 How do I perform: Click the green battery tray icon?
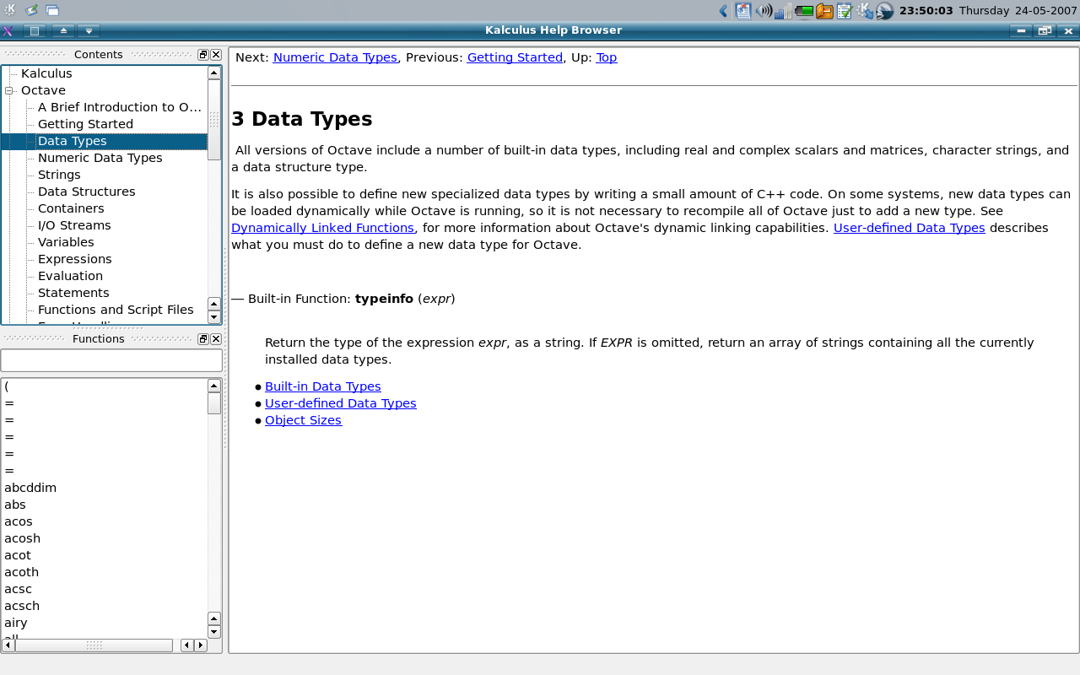coord(804,11)
